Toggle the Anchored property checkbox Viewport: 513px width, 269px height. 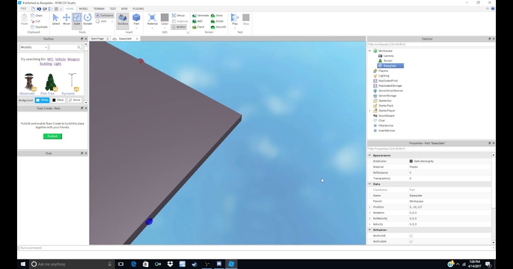coord(411,236)
